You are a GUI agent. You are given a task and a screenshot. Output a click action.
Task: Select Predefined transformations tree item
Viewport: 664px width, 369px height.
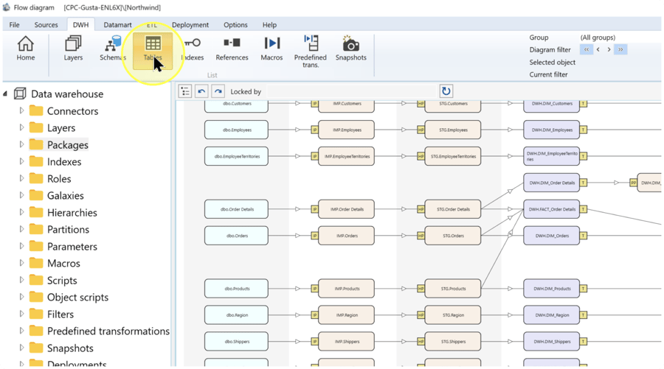click(108, 331)
